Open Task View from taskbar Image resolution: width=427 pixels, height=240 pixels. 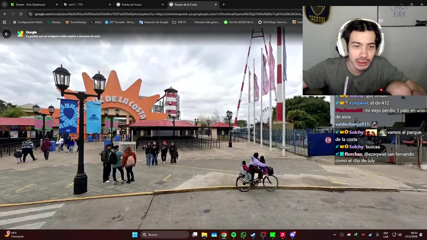tap(195, 235)
